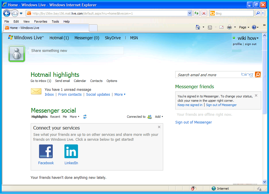Click the Home page icon in the command bar
269x194 pixels.
point(198,27)
